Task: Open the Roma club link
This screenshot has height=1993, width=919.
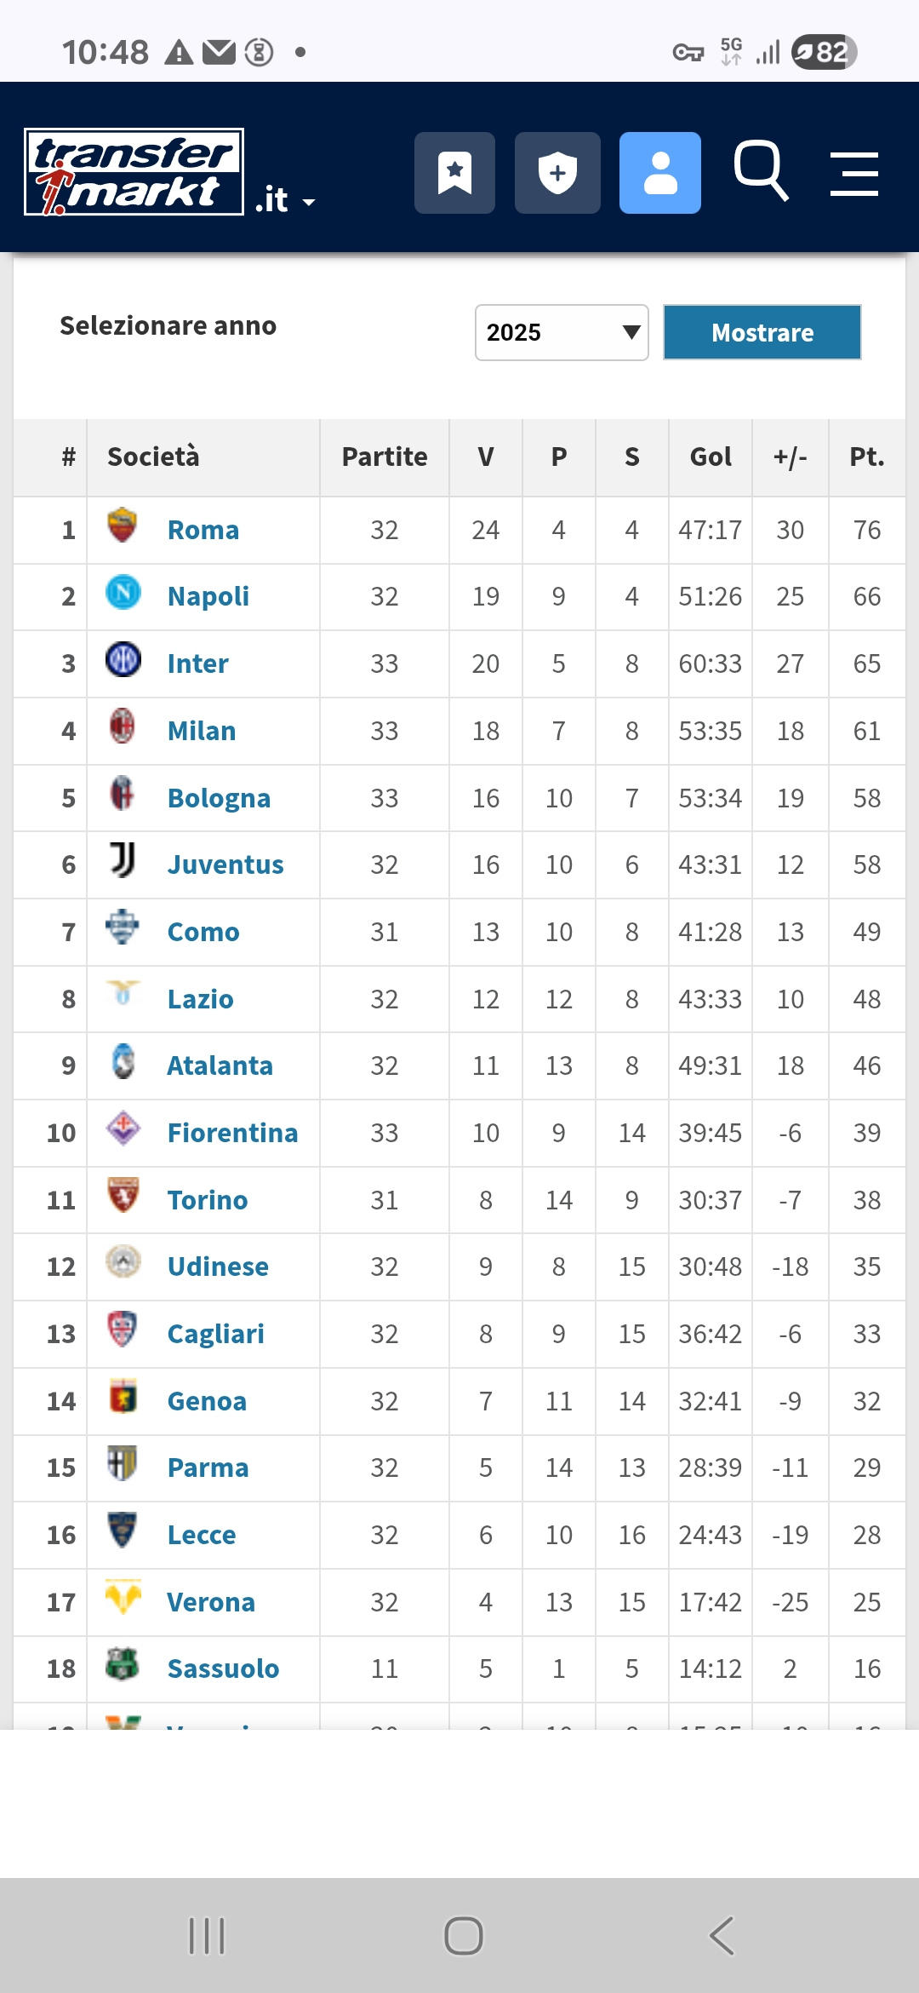Action: click(203, 530)
